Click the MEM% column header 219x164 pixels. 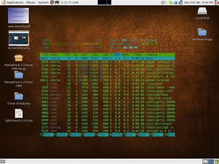click(125, 55)
